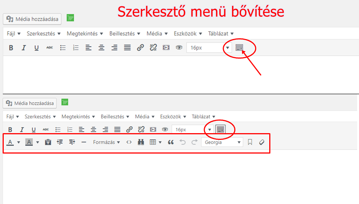
Task: Click Média hozzáadása button in lower editor
Action: coord(30,103)
